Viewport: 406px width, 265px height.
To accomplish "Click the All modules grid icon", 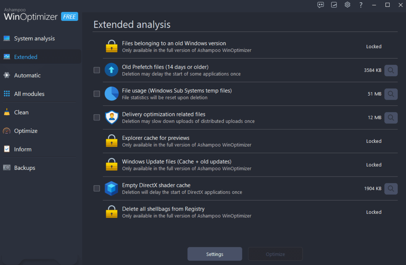I will [7, 93].
